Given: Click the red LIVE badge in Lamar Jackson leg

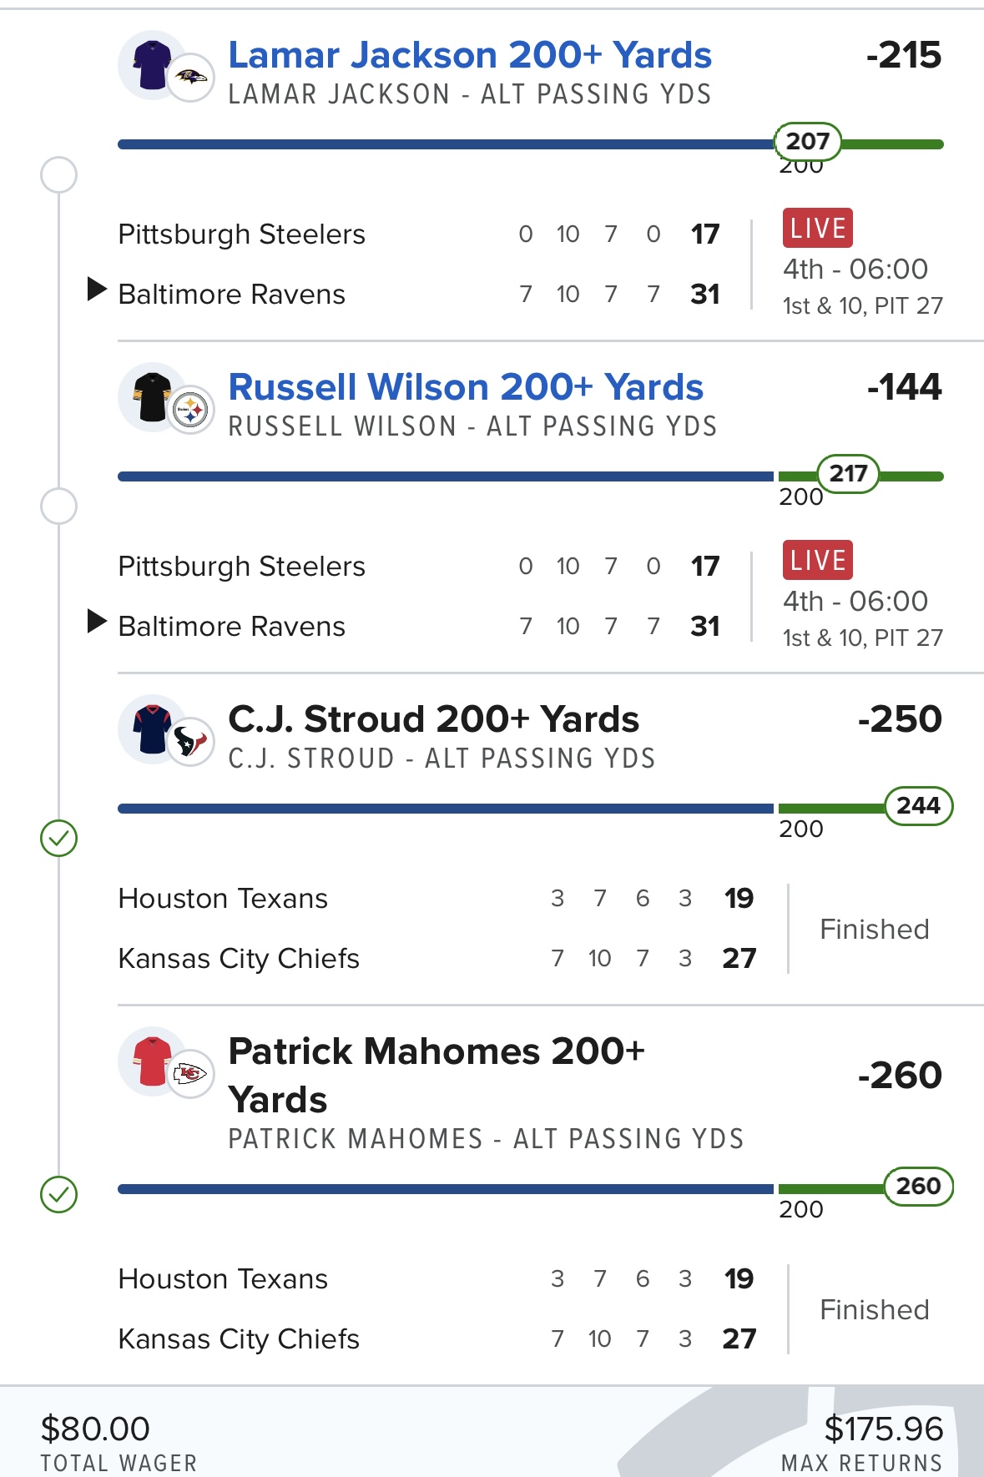Looking at the screenshot, I should point(817,228).
